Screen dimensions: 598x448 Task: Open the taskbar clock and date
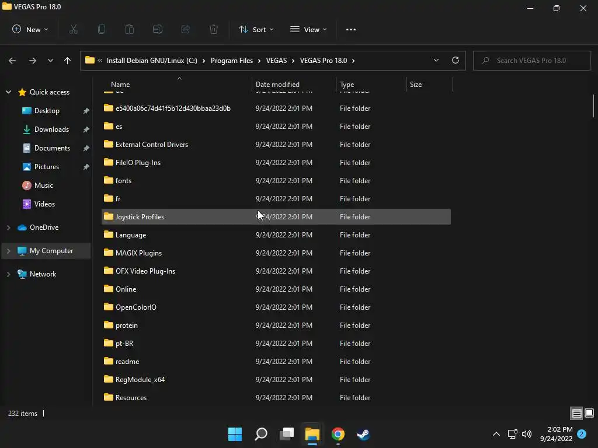[x=556, y=434]
